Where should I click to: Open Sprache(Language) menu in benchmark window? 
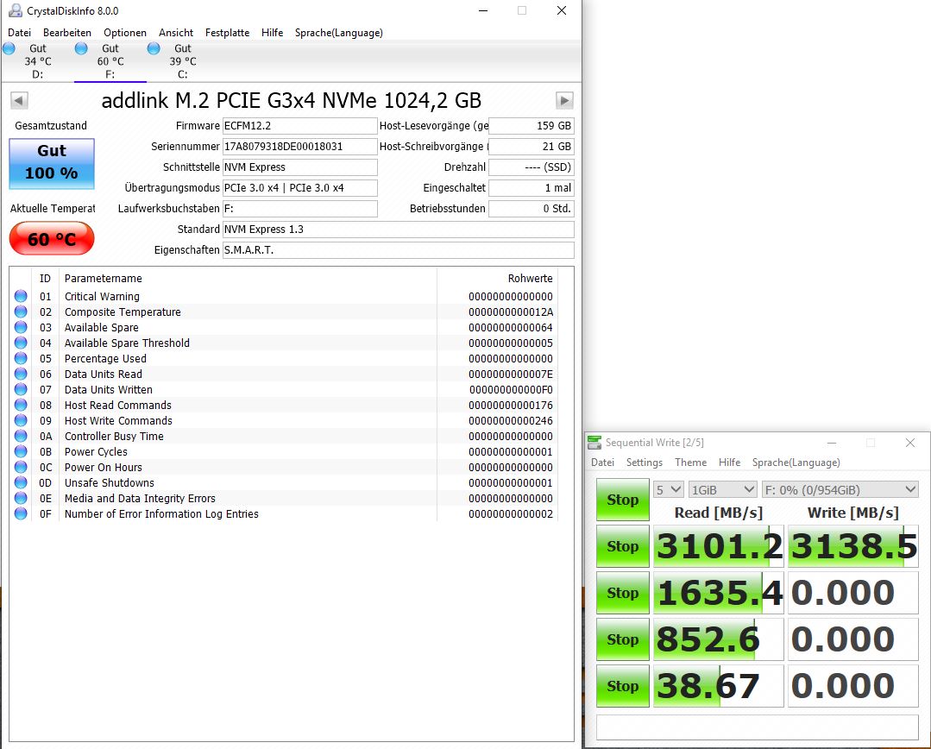pos(796,463)
